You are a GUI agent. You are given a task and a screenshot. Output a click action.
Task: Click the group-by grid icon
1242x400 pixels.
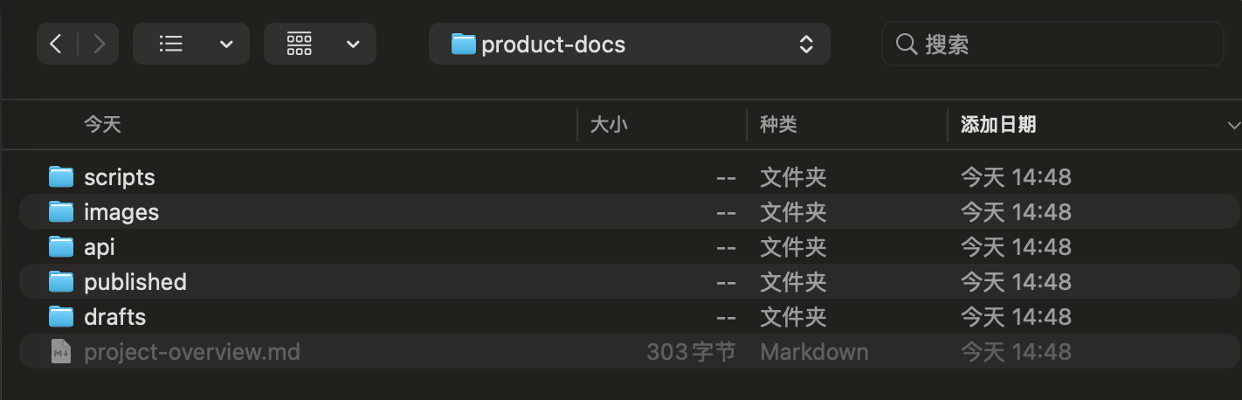pyautogui.click(x=300, y=44)
